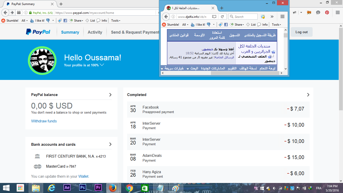This screenshot has height=193, width=343.
Task: Open Pinterest extension icon in PayPal window
Action: coord(327,12)
